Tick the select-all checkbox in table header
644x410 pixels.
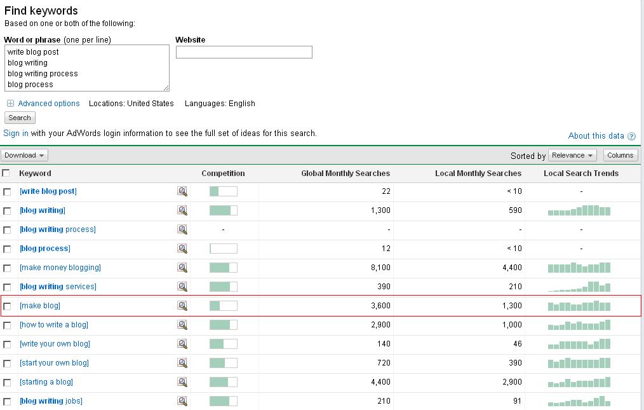pos(6,173)
